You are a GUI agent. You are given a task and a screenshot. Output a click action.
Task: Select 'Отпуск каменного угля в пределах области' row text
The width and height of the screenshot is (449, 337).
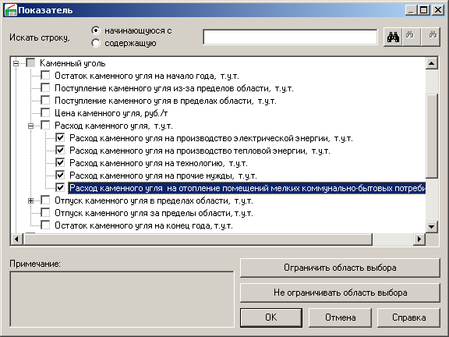point(154,200)
